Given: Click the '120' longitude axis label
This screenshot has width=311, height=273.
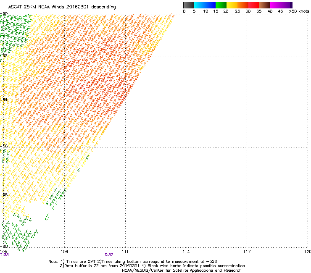Looking at the screenshot, I should pyautogui.click(x=307, y=252).
